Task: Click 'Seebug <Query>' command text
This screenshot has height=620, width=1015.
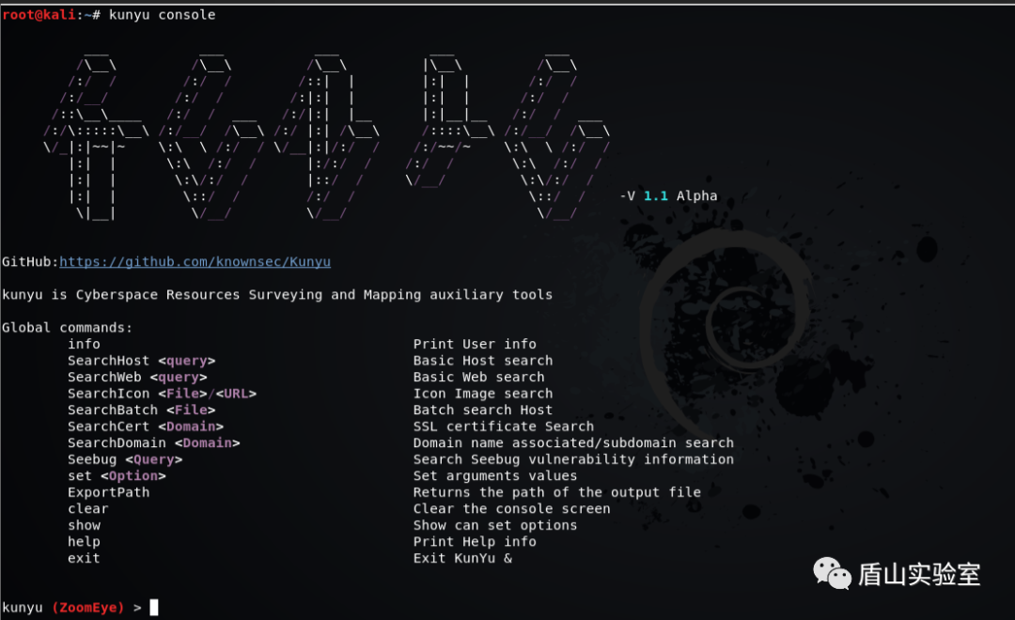Action: pos(125,459)
